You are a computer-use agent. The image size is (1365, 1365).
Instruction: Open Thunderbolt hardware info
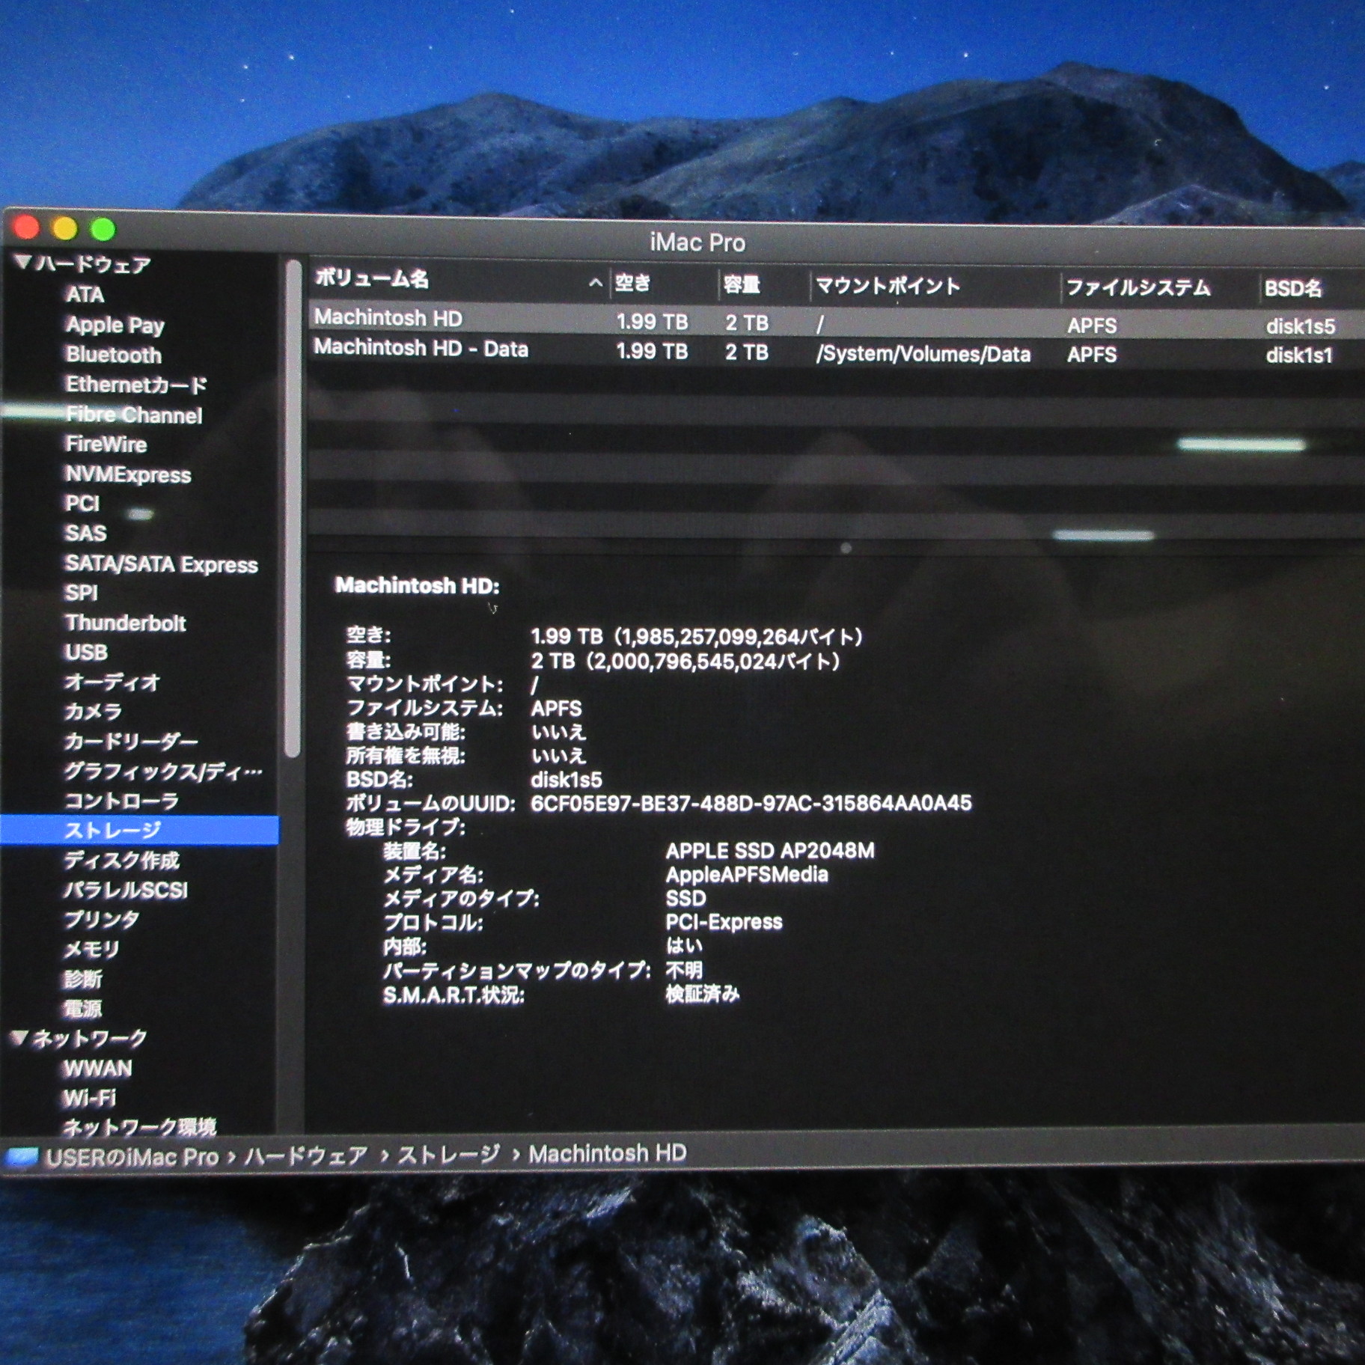[x=125, y=623]
